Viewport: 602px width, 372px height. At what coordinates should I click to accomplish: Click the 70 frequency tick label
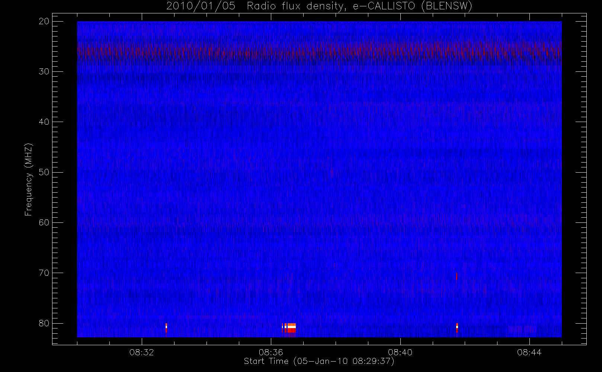pyautogui.click(x=44, y=273)
